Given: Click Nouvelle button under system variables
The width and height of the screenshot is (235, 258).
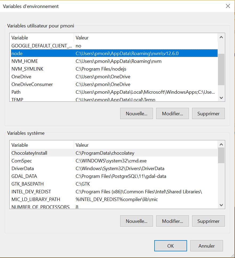Looking at the screenshot, I should pyautogui.click(x=136, y=221).
